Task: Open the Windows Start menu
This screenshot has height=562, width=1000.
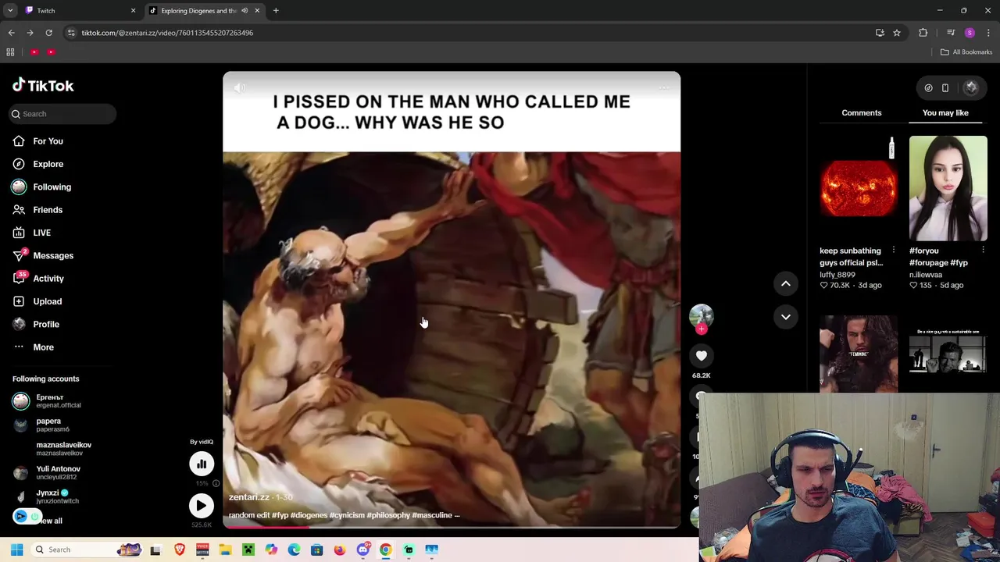Action: [x=16, y=550]
